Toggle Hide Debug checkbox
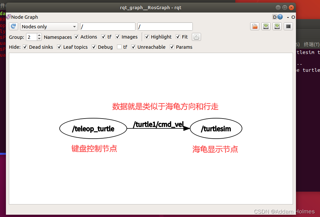The image size is (320, 217). click(x=94, y=47)
